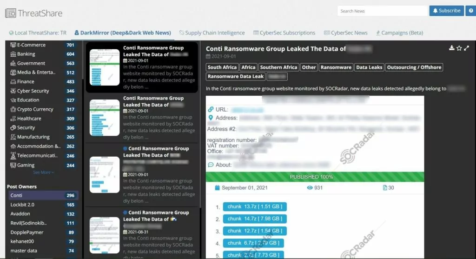Screen dimensions: 476x259
Task: Download the leak report using download icon
Action: tap(452, 48)
